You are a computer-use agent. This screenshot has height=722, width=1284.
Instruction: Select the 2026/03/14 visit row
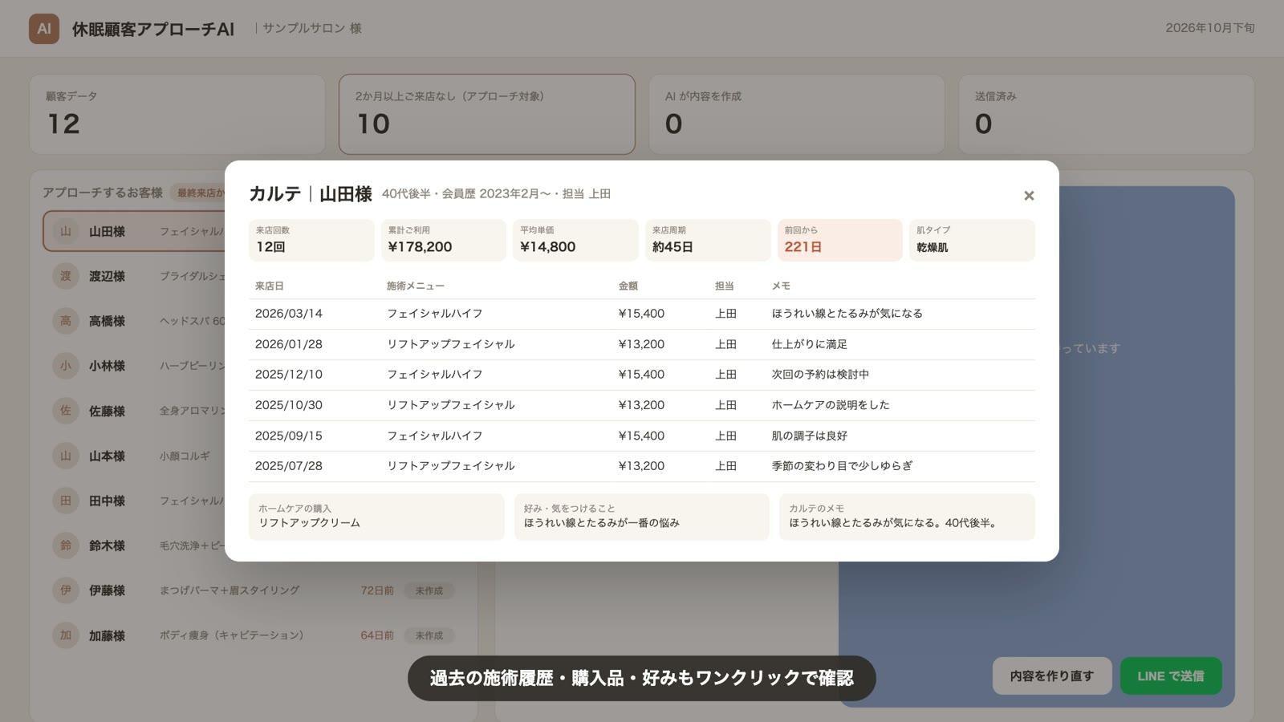[642, 314]
